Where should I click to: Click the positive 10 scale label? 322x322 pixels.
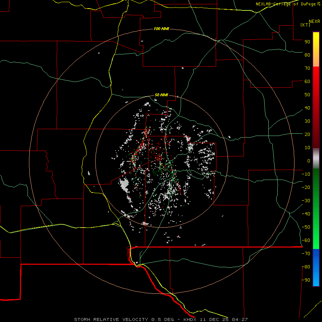point(307,148)
